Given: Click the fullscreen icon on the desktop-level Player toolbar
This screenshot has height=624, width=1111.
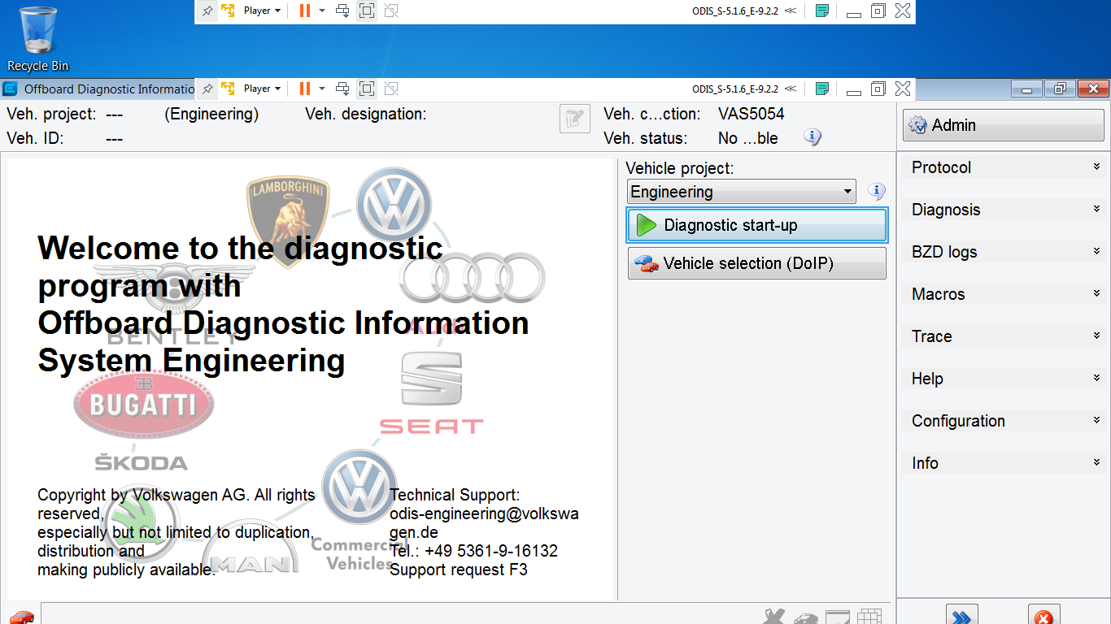Looking at the screenshot, I should click(367, 11).
